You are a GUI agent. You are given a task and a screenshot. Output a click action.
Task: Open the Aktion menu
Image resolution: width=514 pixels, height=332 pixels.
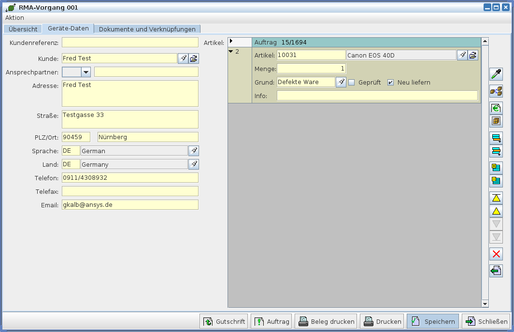coord(14,17)
